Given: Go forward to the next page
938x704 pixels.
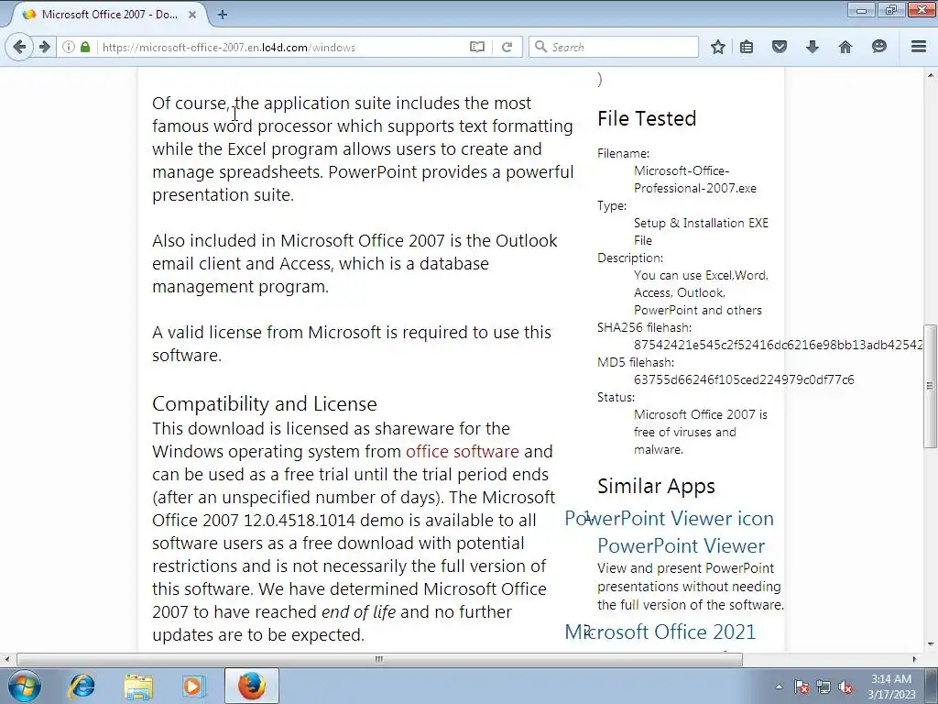Looking at the screenshot, I should (x=45, y=47).
